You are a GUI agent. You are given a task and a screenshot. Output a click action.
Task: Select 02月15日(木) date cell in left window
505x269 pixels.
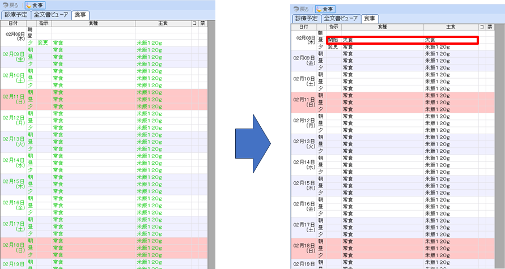[14, 184]
